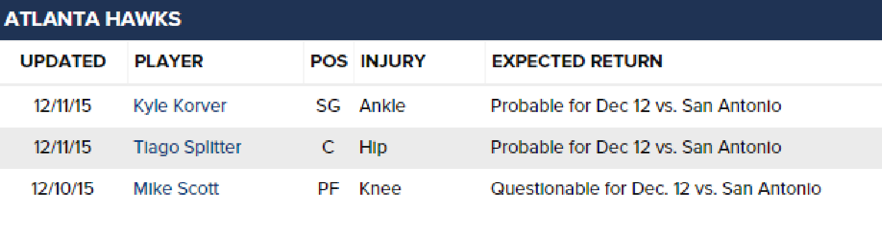Click the 12/10/15 updated date cell

pos(63,189)
